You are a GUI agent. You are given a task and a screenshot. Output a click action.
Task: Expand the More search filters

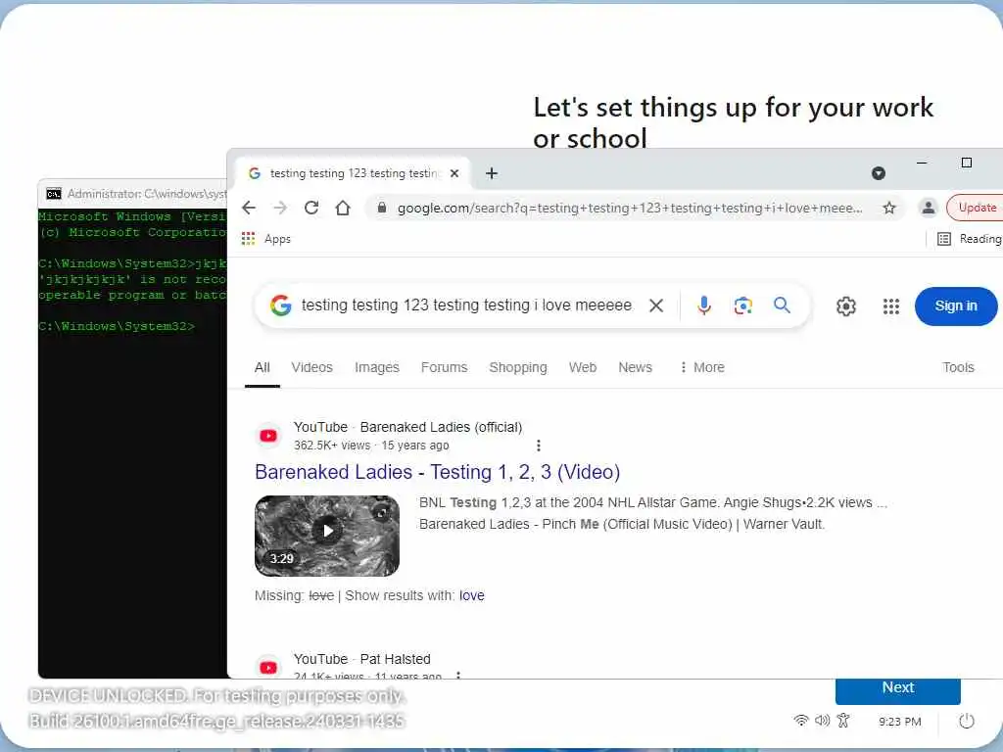point(702,368)
